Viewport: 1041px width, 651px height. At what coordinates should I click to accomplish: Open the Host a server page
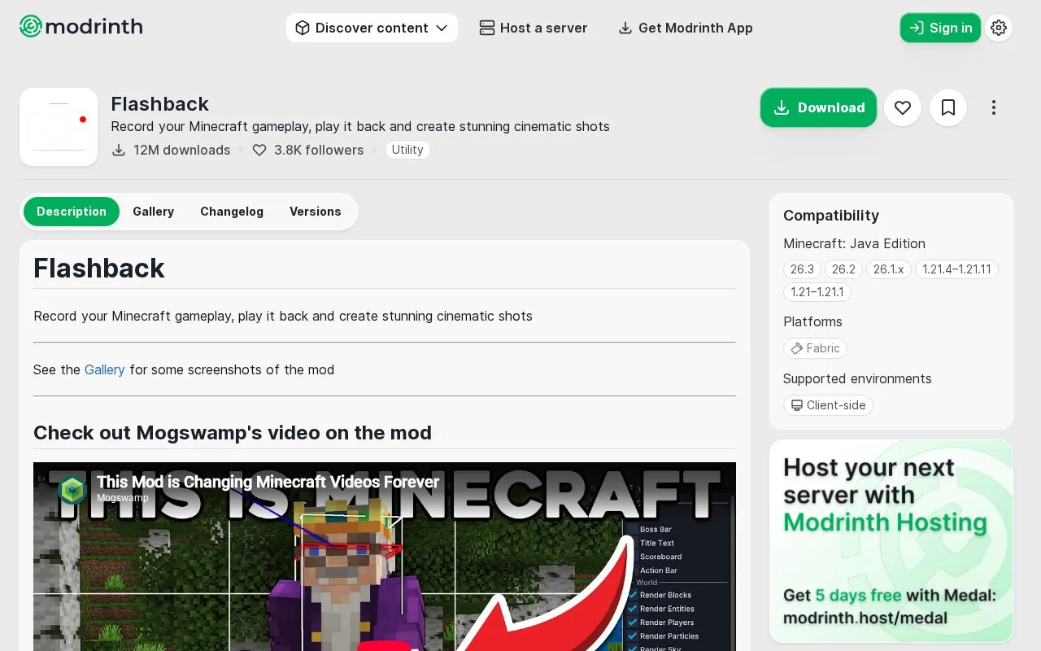coord(534,28)
